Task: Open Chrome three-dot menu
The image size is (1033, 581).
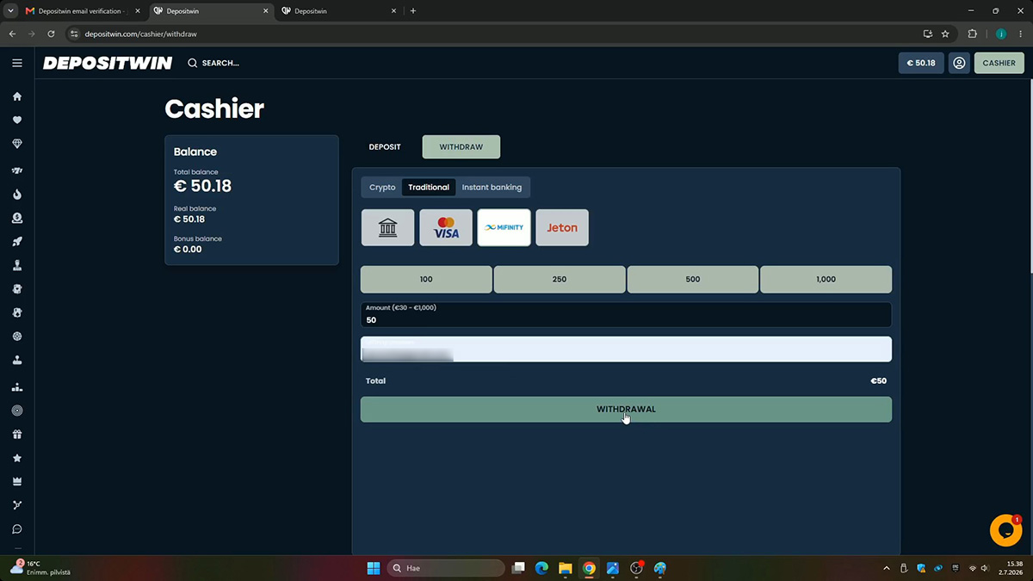Action: tap(1021, 34)
